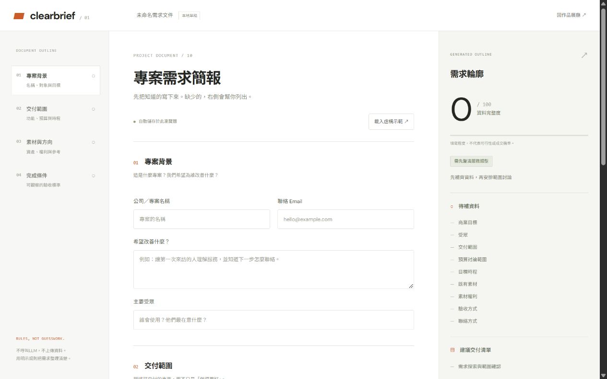
Task: Go to 專案背景 in document outline
Action: click(56, 80)
